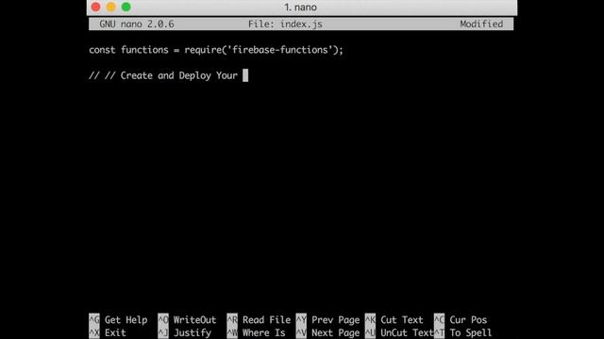Image resolution: width=604 pixels, height=339 pixels.
Task: Click the '1. nano' window title
Action: [300, 8]
